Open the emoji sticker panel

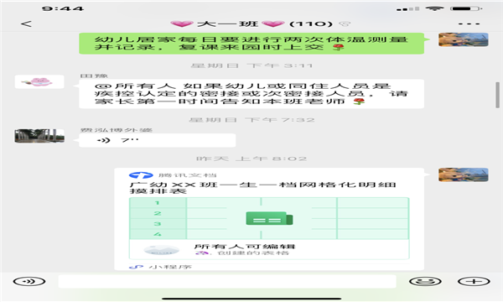pyautogui.click(x=425, y=282)
